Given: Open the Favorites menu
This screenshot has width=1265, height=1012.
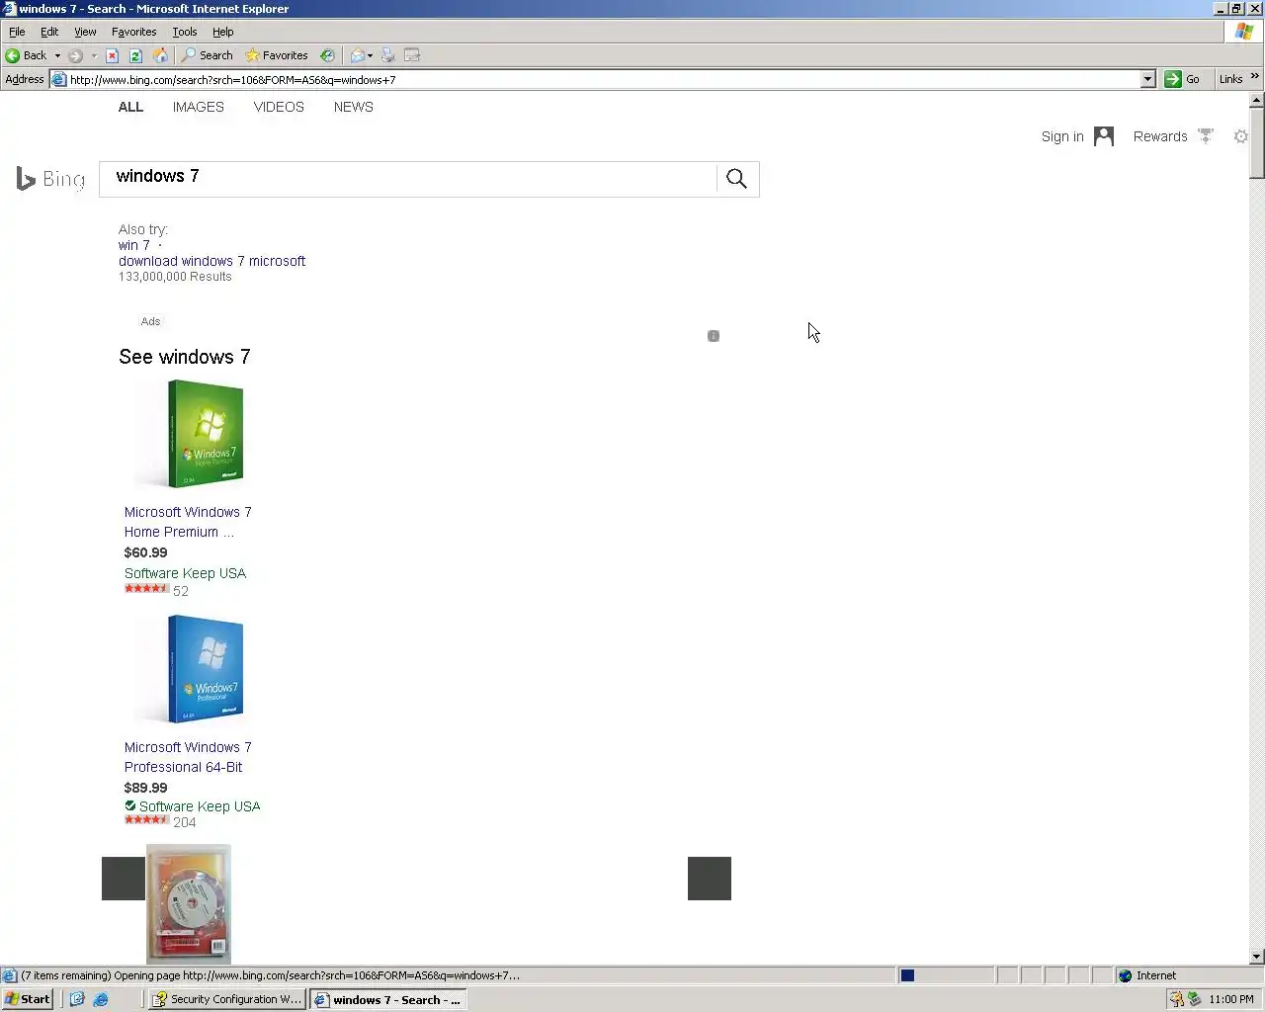Looking at the screenshot, I should tap(134, 32).
